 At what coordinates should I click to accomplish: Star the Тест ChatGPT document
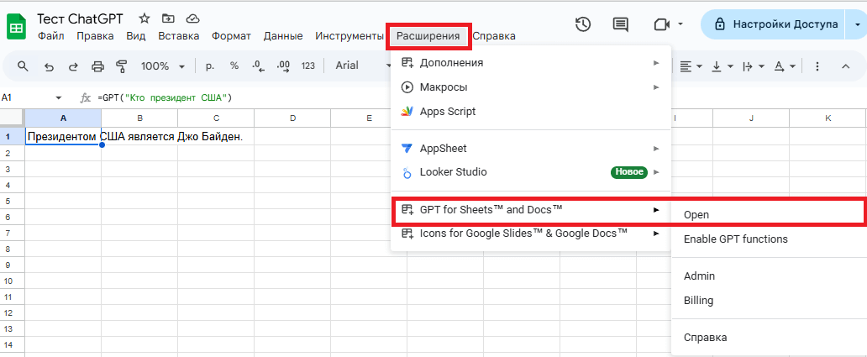[x=144, y=18]
